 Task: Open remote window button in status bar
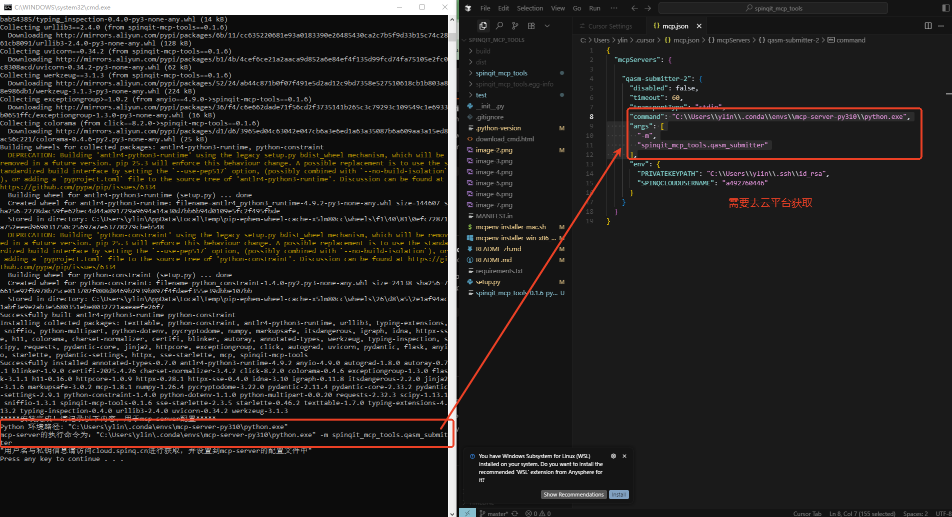tap(467, 513)
